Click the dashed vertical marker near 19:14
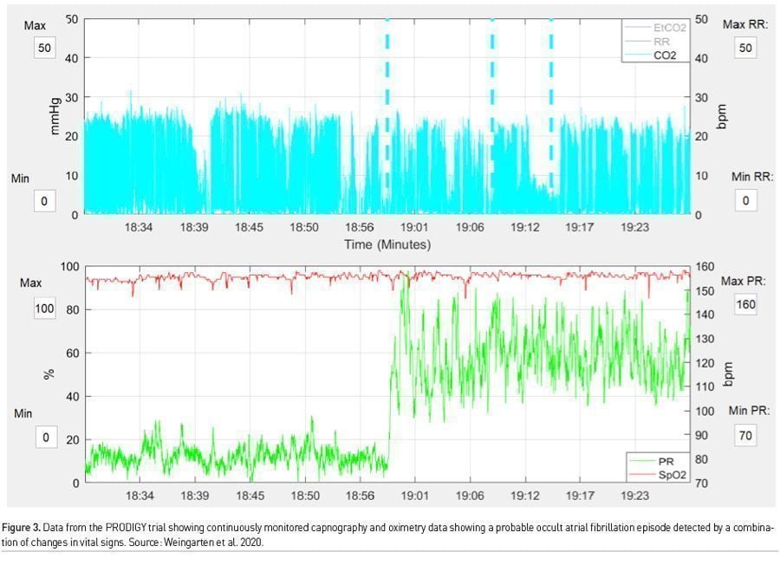The height and width of the screenshot is (565, 780). [x=551, y=105]
